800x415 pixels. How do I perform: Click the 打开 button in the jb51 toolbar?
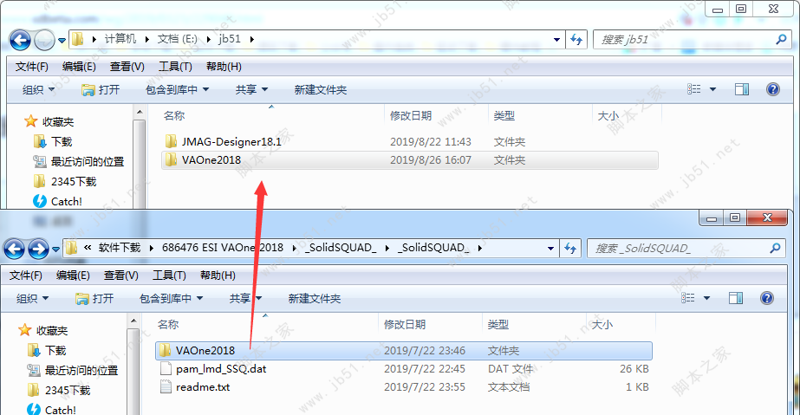coord(101,90)
